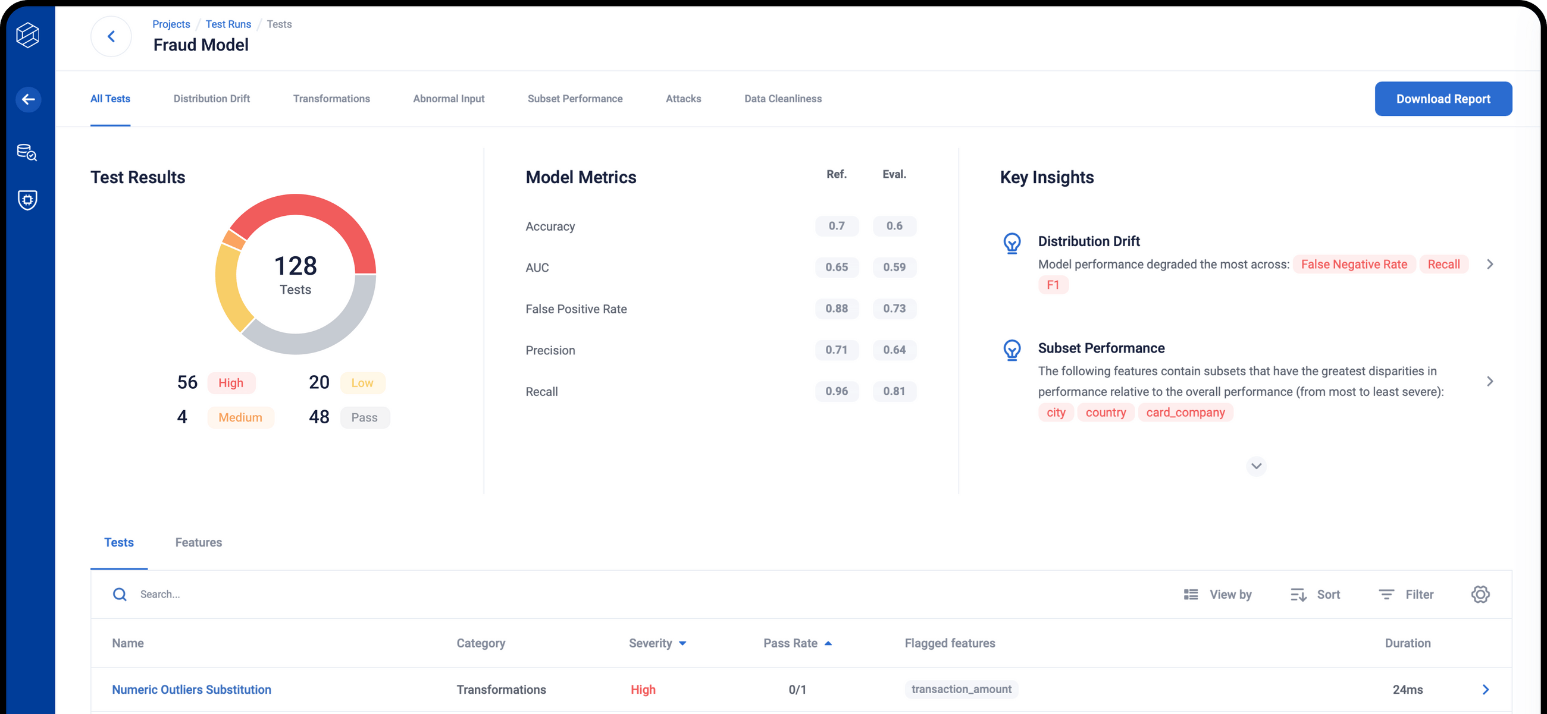Viewport: 1547px width, 714px height.
Task: Expand more Key Insights with the chevron
Action: pyautogui.click(x=1255, y=466)
